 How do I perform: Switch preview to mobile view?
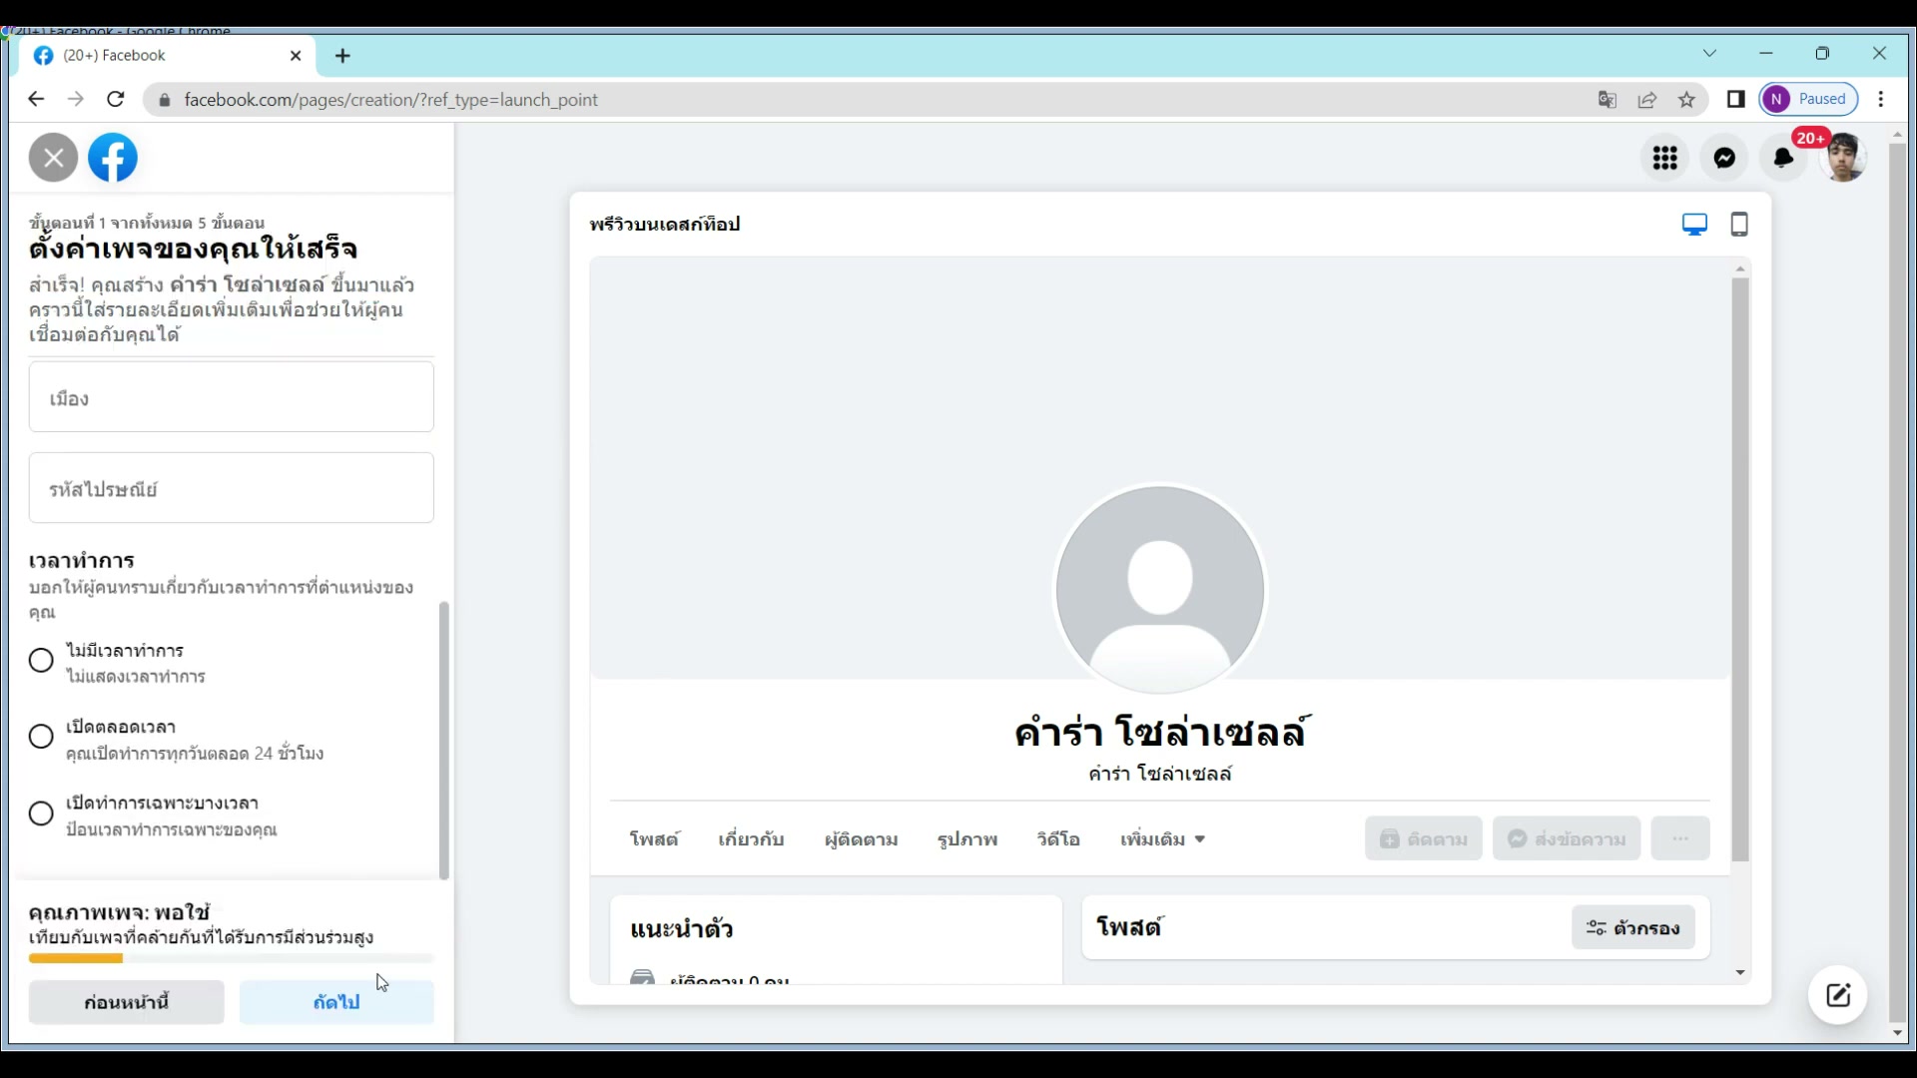(x=1739, y=225)
